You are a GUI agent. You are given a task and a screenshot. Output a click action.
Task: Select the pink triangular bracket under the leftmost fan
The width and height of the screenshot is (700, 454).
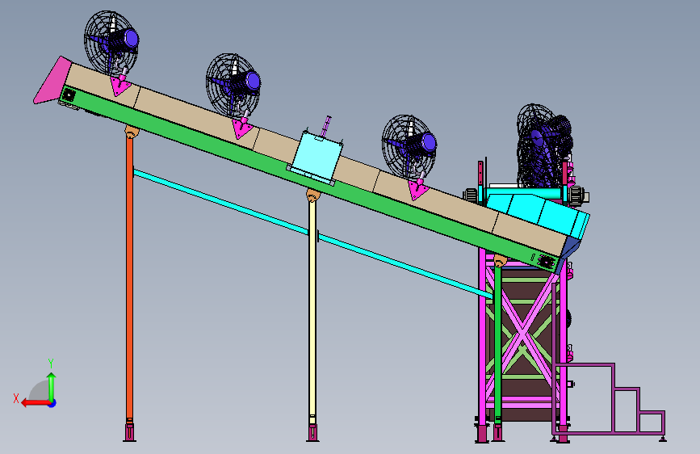click(x=119, y=85)
